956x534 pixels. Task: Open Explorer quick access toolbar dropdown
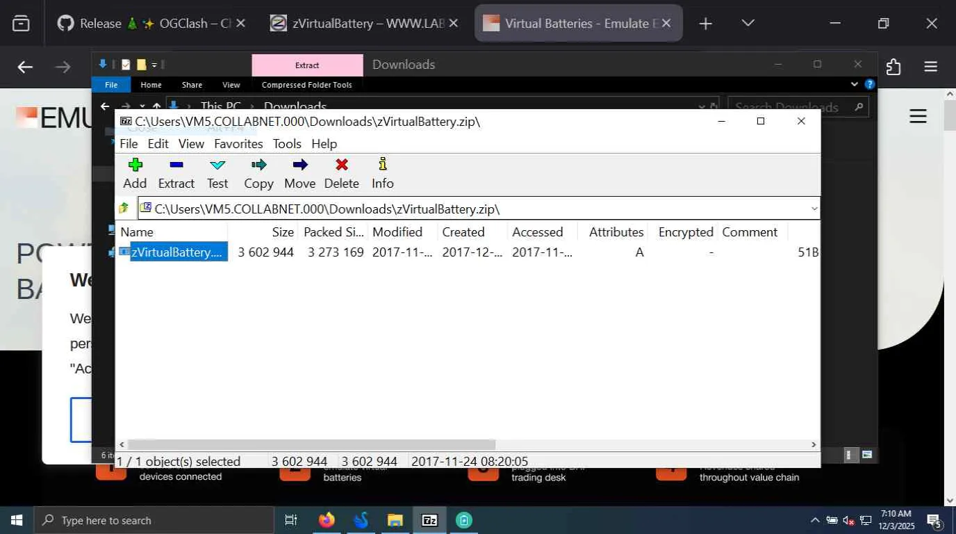pos(154,65)
